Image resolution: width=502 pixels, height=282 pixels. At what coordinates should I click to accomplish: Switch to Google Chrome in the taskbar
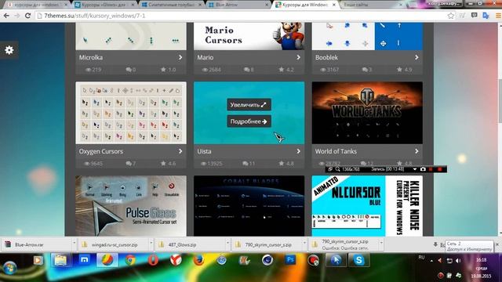[x=130, y=261]
